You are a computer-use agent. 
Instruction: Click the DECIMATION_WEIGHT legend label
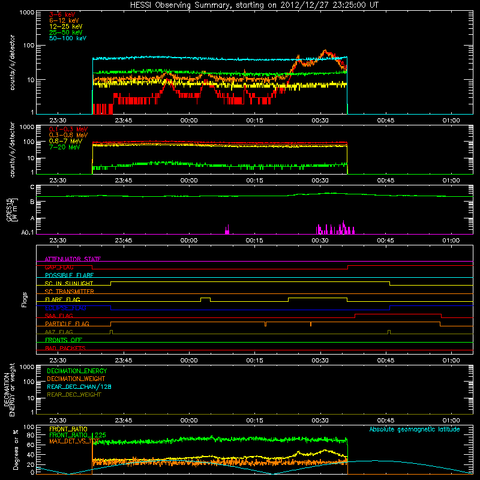coord(76,379)
